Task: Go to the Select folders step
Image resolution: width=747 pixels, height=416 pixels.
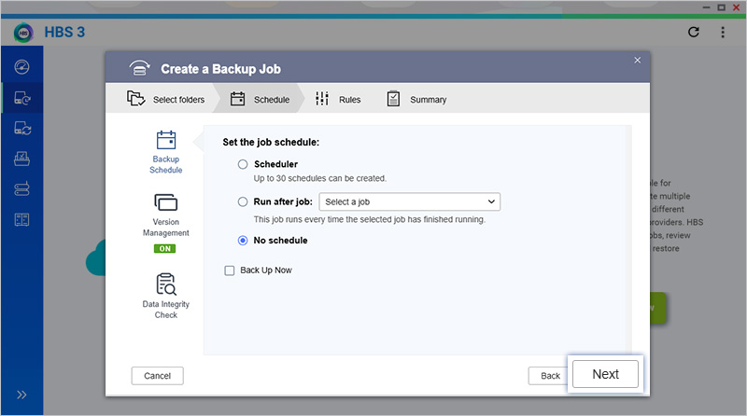Action: pos(165,99)
